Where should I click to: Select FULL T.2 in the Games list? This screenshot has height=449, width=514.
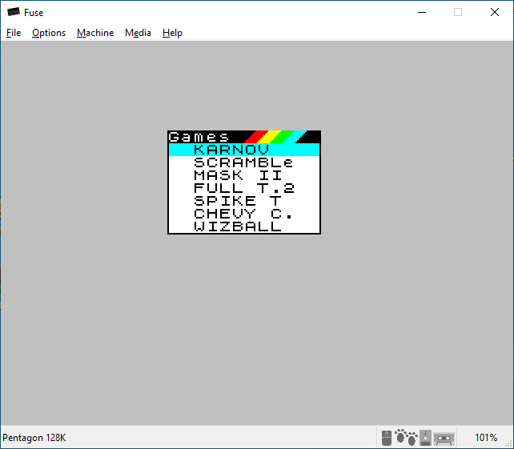(x=244, y=188)
